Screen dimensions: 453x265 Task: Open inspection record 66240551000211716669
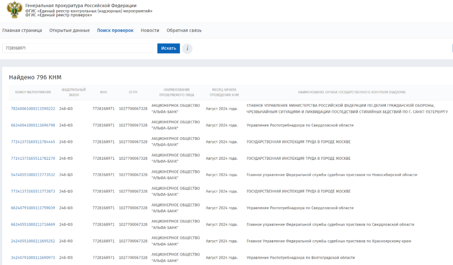pyautogui.click(x=33, y=225)
